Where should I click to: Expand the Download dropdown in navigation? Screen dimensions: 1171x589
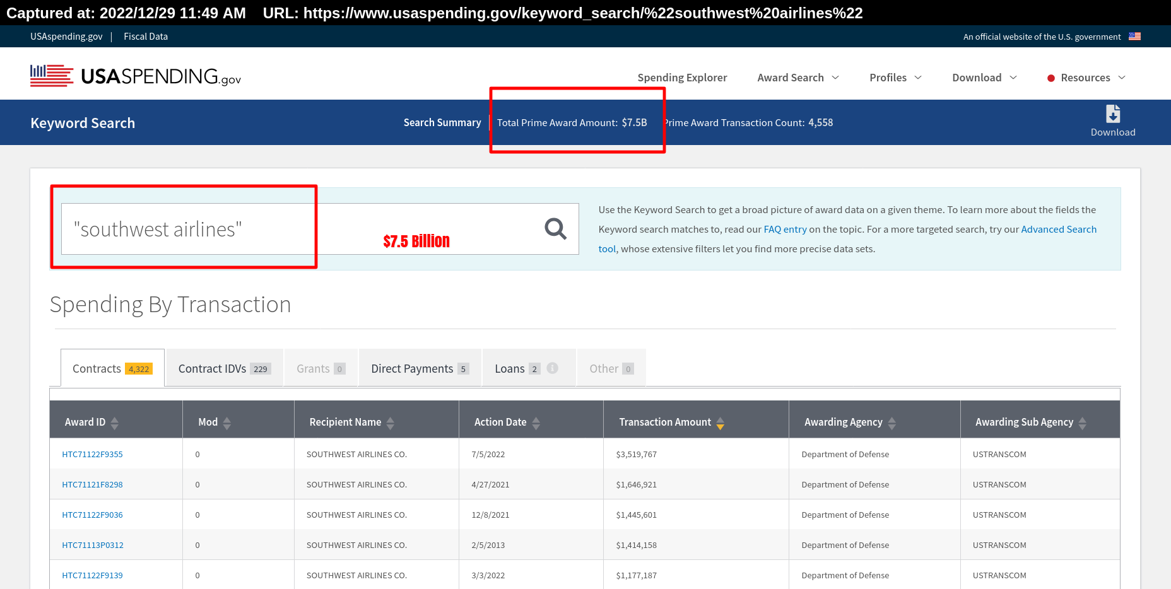984,78
